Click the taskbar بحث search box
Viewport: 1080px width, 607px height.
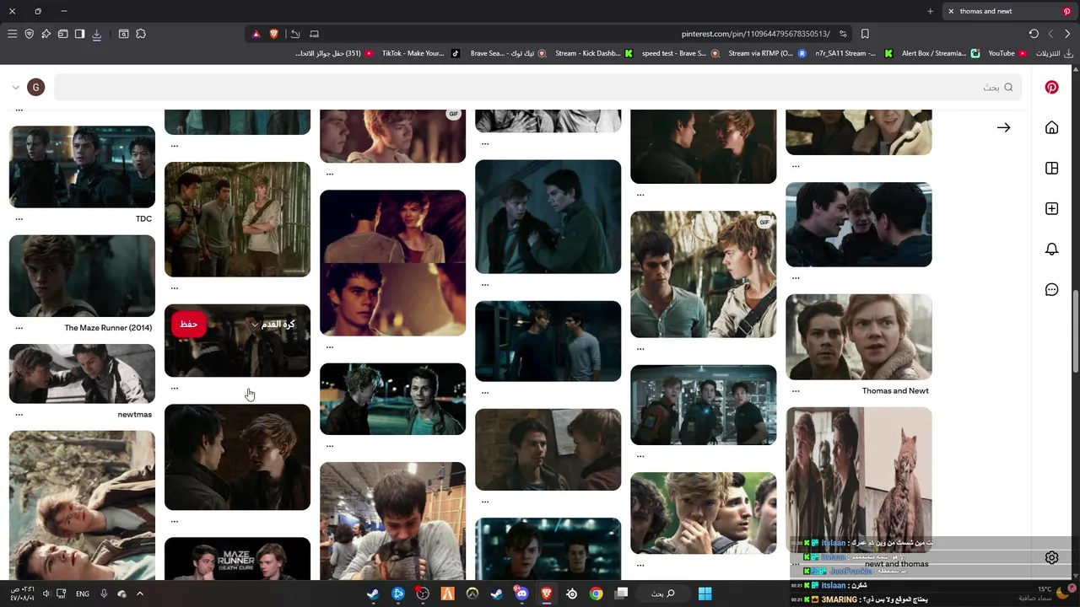(x=662, y=594)
